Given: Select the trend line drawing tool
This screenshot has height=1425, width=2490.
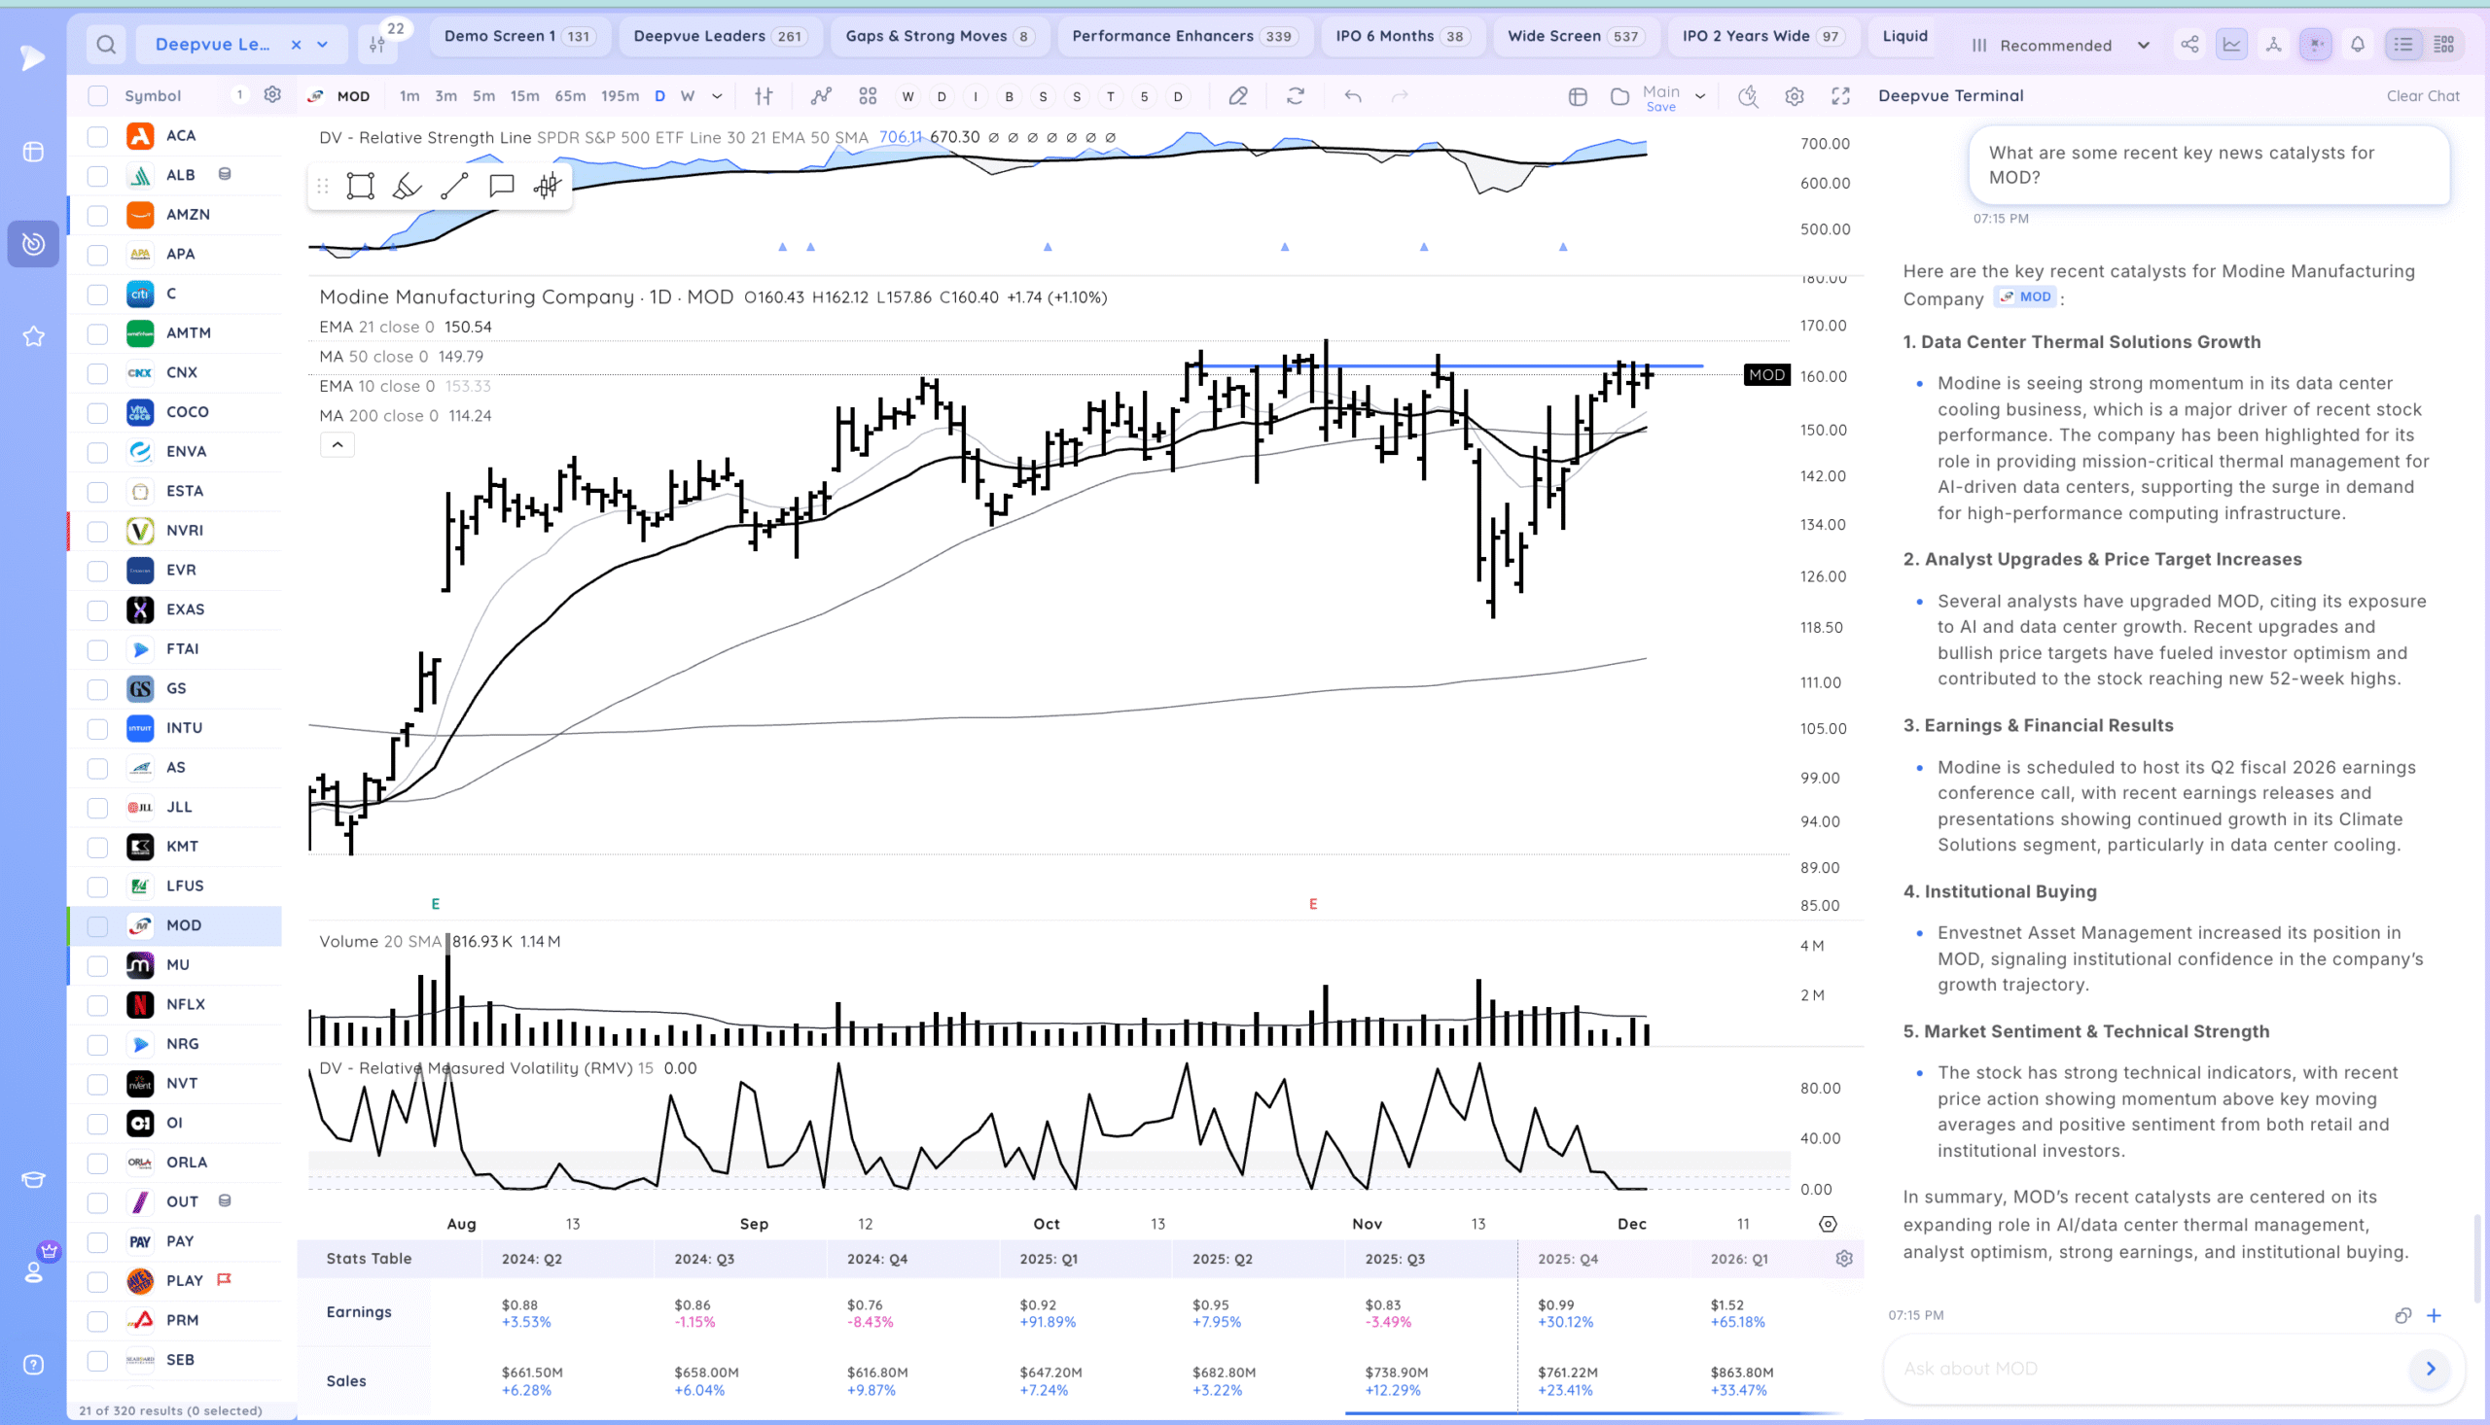Looking at the screenshot, I should tap(454, 186).
